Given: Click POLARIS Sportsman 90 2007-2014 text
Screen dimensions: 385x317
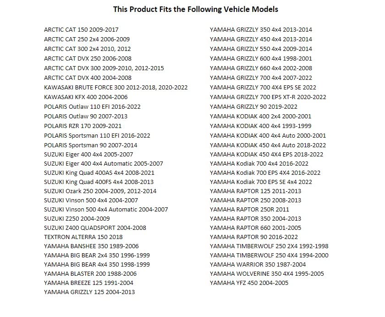Looking at the screenshot, I should click(x=91, y=145).
